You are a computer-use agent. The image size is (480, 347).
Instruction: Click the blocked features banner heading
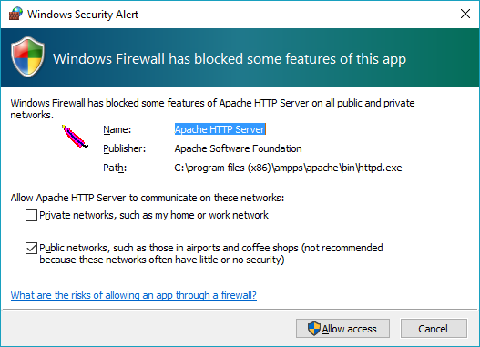[x=230, y=59]
